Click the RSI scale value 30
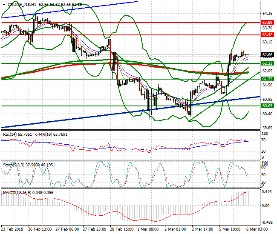The image size is (277, 234). (x=263, y=151)
